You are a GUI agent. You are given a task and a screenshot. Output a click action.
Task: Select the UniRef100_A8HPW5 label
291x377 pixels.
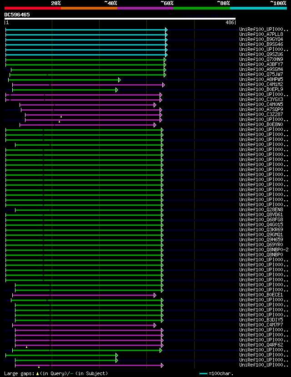(261, 79)
